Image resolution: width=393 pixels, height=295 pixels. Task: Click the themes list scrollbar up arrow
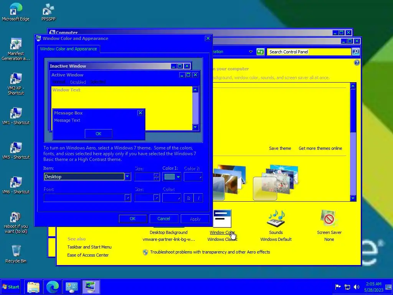point(353,86)
